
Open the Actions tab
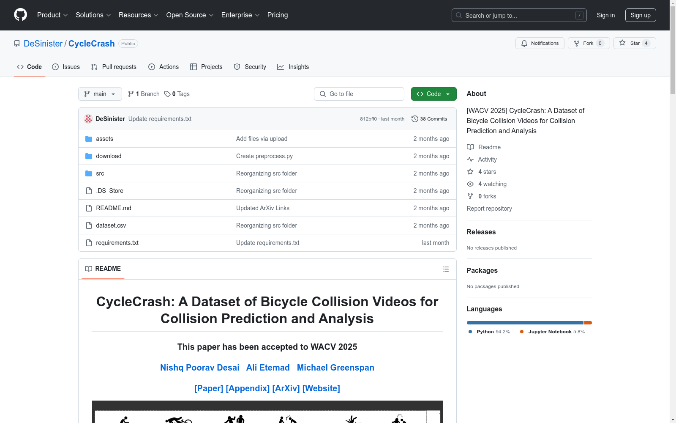click(x=164, y=67)
